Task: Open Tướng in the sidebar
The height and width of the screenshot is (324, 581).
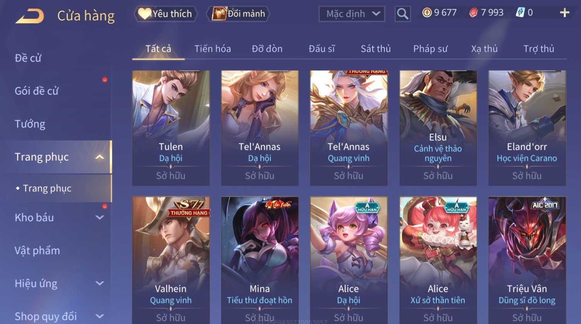Action: (x=30, y=124)
